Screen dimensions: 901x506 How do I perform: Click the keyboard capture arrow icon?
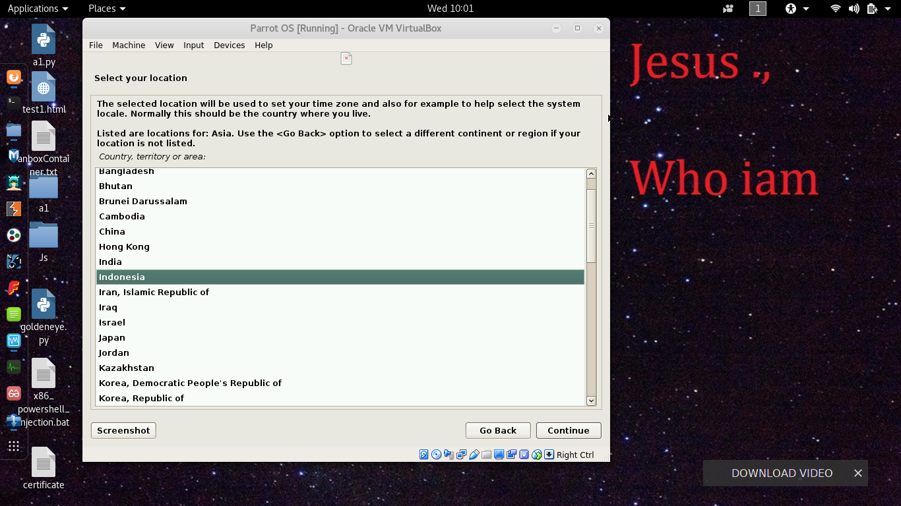pos(549,455)
